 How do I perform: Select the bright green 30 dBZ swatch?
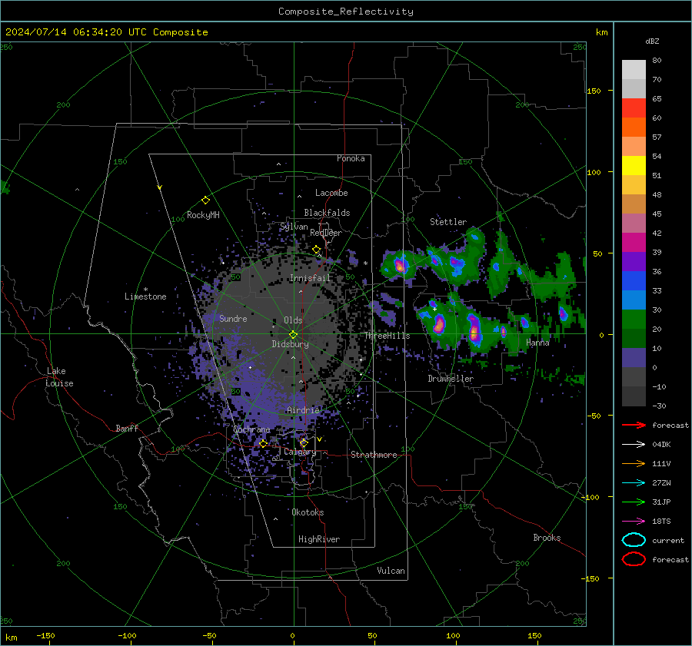click(634, 319)
